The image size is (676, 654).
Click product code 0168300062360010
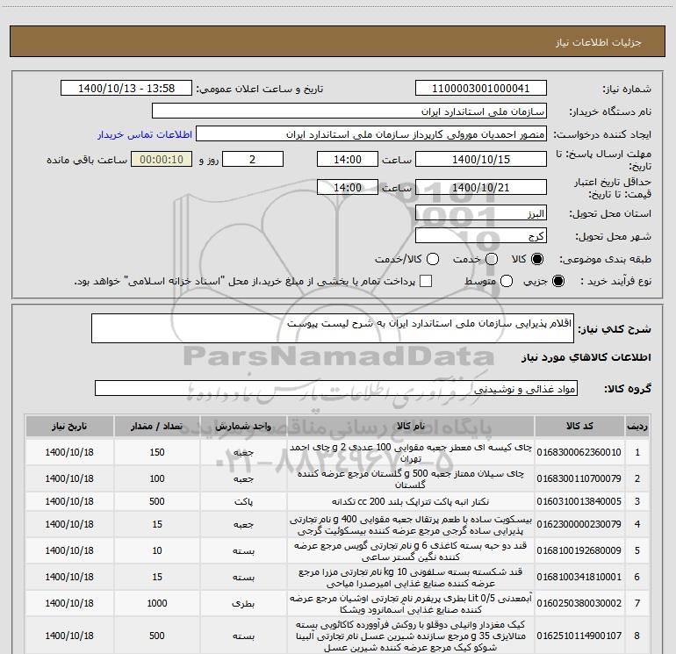pos(579,452)
